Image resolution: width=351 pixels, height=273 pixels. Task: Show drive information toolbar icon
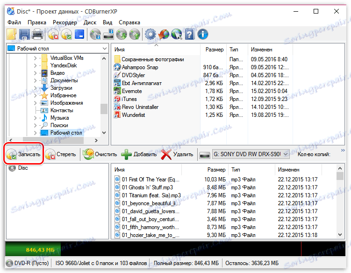[x=108, y=34]
